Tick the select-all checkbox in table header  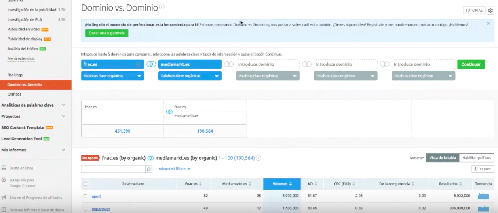pos(85,184)
